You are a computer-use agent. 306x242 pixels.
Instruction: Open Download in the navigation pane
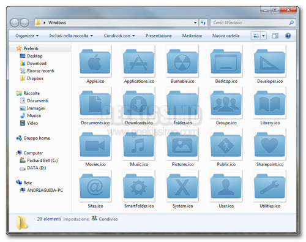(37, 64)
